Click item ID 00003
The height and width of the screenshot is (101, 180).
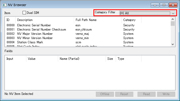tap(11, 38)
